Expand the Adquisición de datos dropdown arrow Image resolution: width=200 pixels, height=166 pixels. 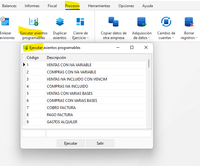tap(149, 38)
